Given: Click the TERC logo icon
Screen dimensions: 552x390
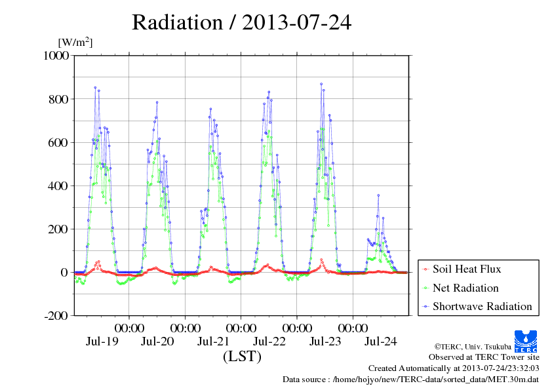Looking at the screenshot, I should coord(526,341).
